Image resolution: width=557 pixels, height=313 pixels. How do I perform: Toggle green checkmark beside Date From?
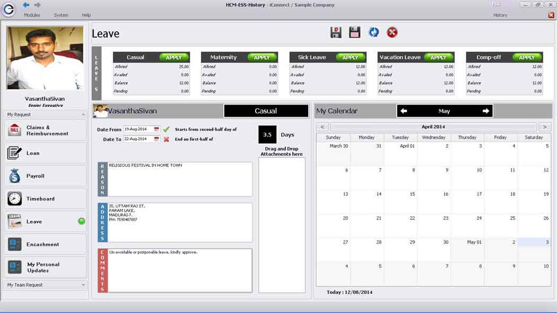pyautogui.click(x=166, y=129)
